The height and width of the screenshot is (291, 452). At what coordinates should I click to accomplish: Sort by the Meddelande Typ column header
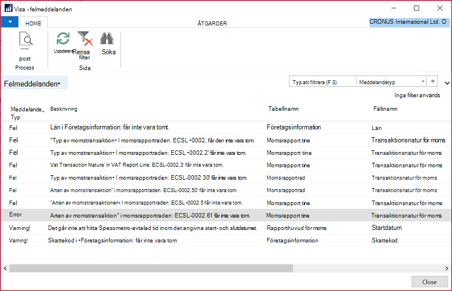[27, 113]
